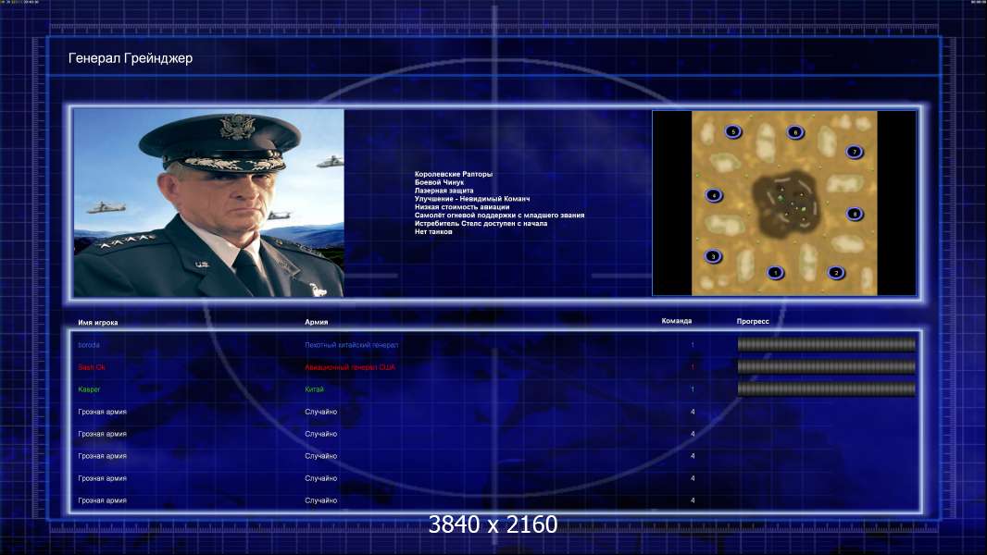
Task: Pick start position 8 on the minimap
Action: [x=855, y=214]
